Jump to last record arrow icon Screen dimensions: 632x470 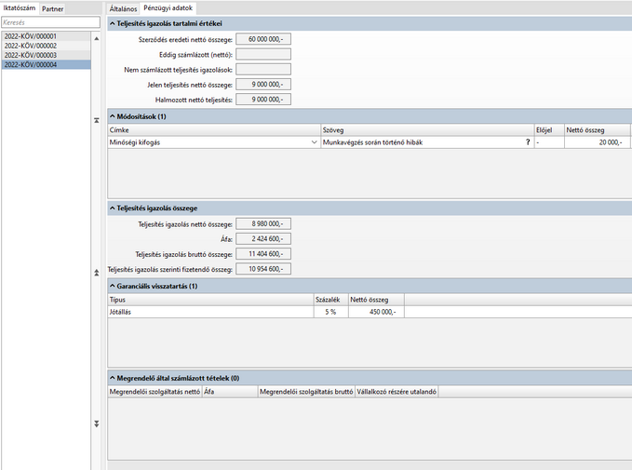(96, 423)
